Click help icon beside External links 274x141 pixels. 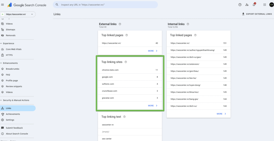point(120,24)
